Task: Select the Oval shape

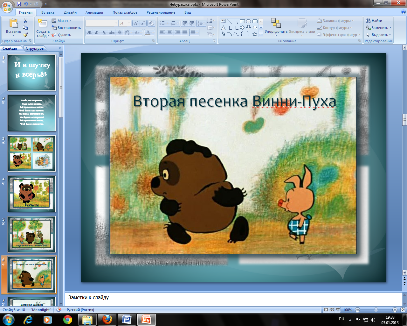Action: tap(249, 21)
